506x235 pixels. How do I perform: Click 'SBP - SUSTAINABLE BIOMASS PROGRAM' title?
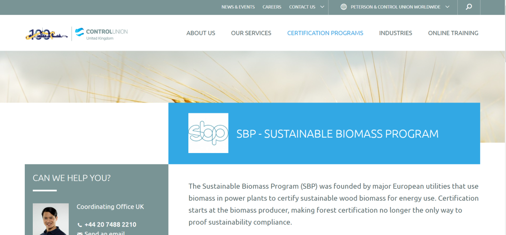pos(337,133)
